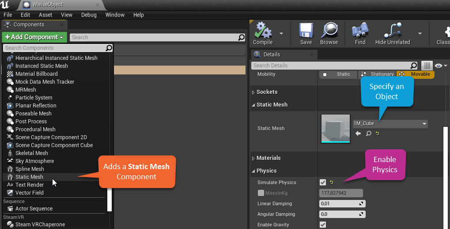Screen dimensions: 450x229
Task: Click the Compile toolbar icon
Action: click(x=263, y=33)
